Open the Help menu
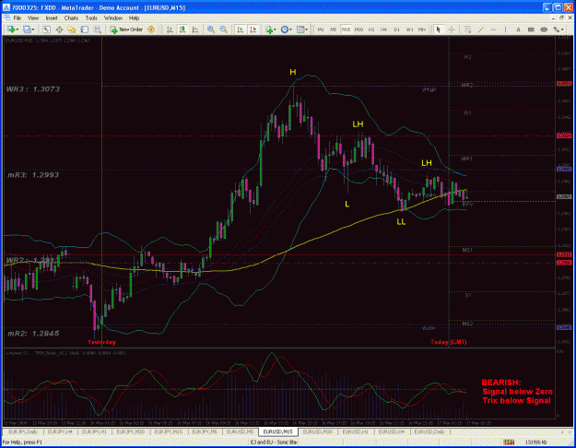This screenshot has width=576, height=448. coord(134,18)
